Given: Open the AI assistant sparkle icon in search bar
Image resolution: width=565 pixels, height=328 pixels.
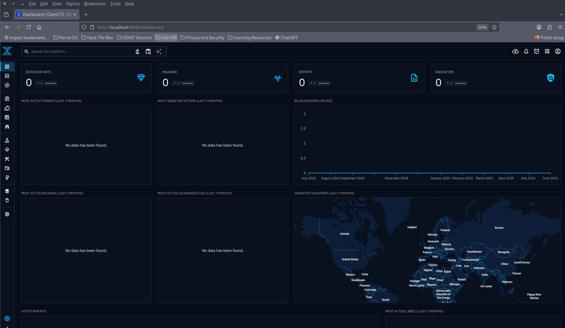Looking at the screenshot, I should tap(159, 51).
